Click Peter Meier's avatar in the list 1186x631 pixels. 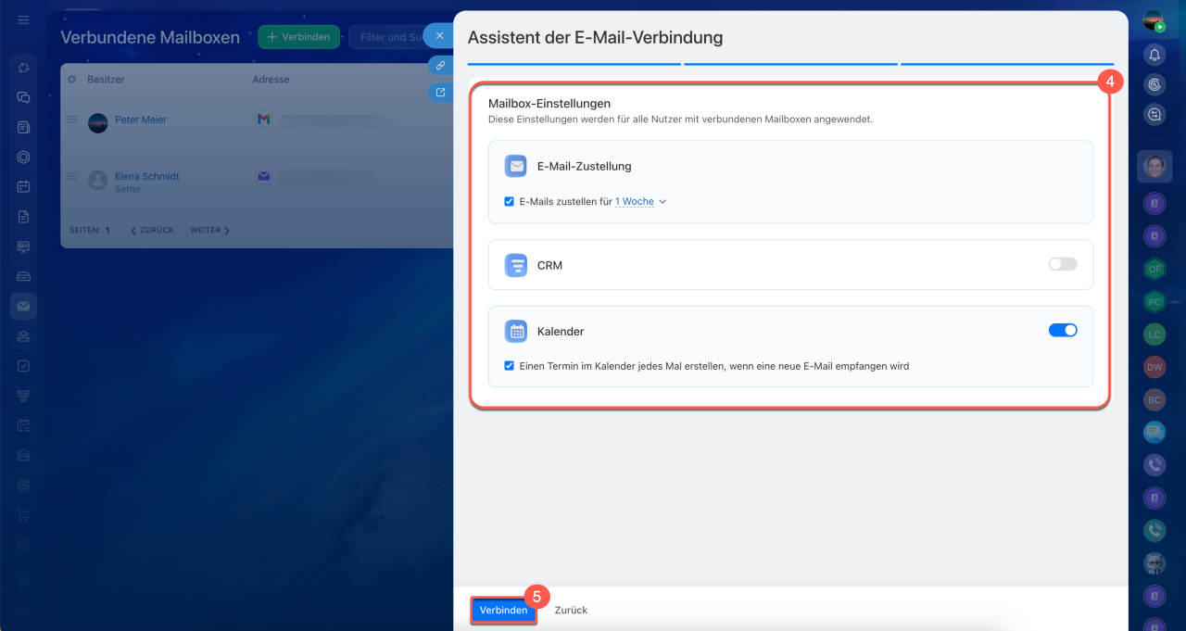(x=98, y=123)
